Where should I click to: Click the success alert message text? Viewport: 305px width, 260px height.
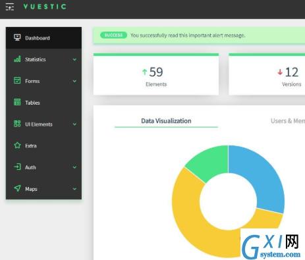click(x=188, y=36)
